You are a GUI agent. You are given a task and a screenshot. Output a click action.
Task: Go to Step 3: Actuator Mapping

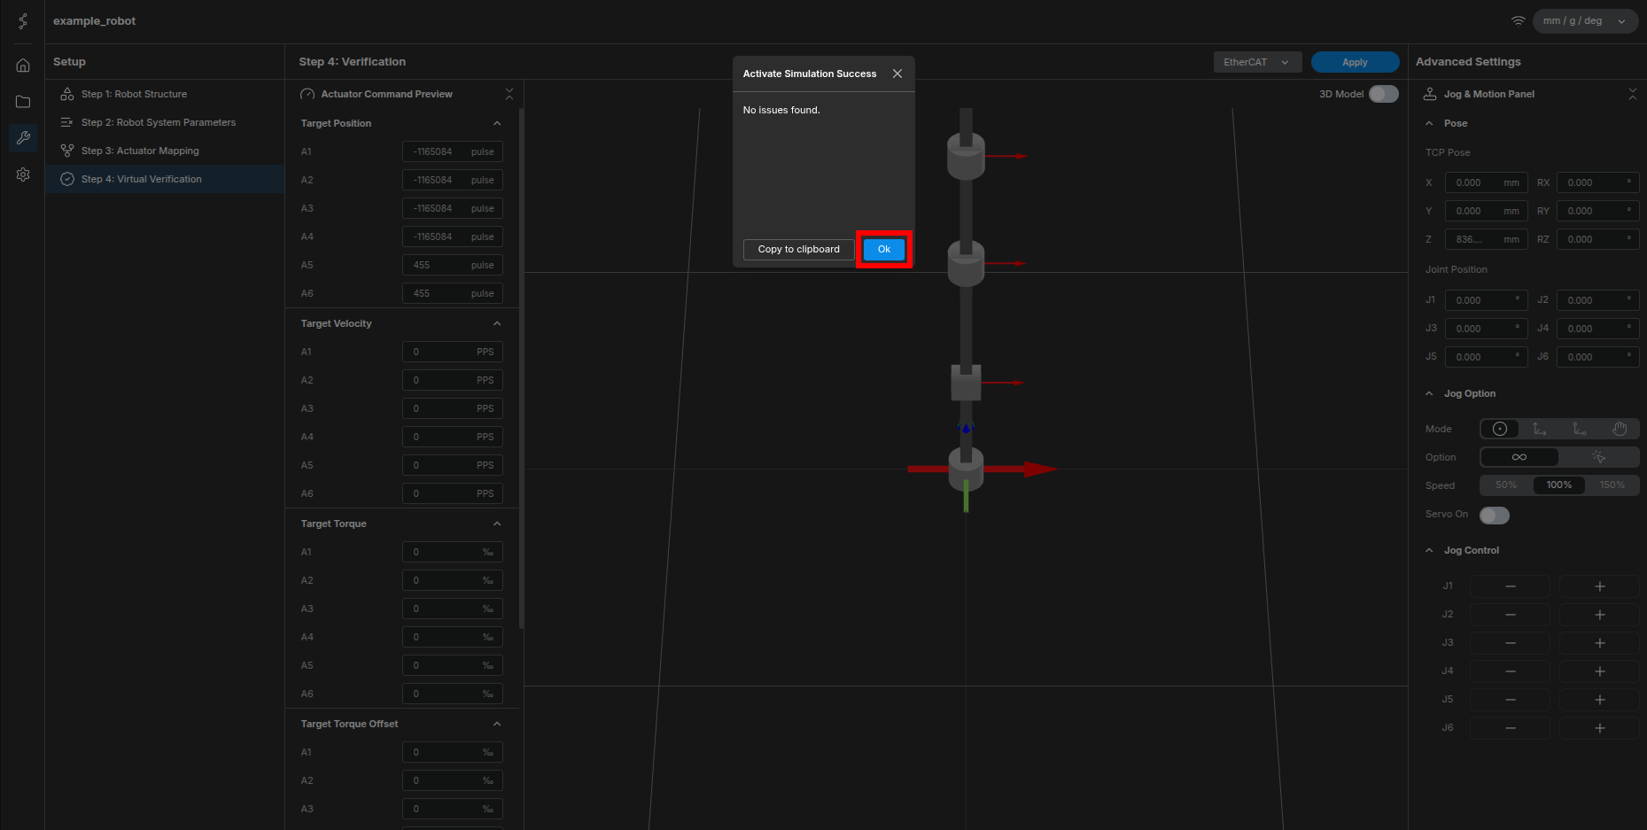click(140, 151)
